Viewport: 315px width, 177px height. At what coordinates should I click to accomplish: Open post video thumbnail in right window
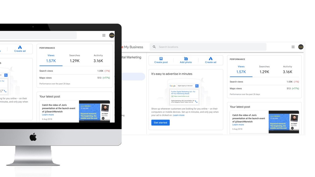pyautogui.click(x=284, y=122)
